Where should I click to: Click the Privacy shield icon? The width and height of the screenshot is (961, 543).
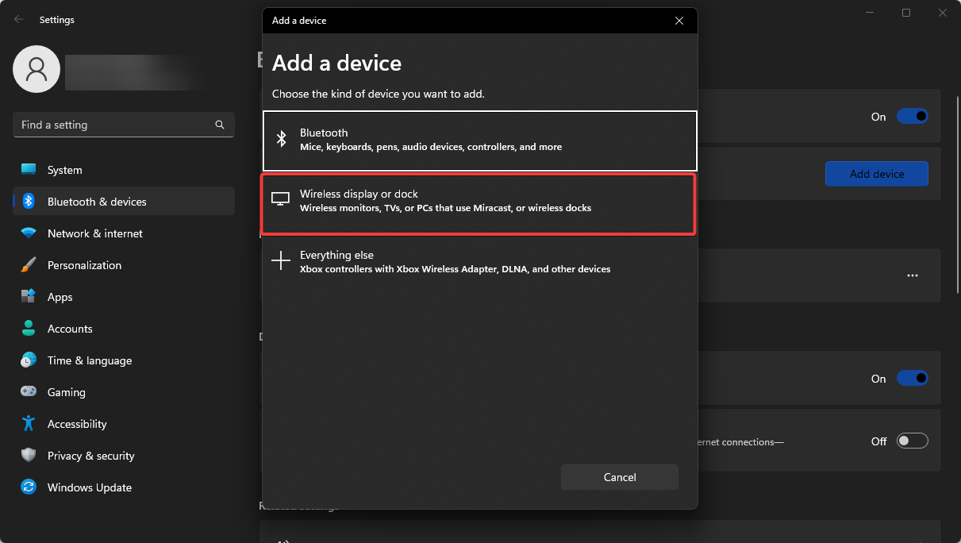point(29,456)
